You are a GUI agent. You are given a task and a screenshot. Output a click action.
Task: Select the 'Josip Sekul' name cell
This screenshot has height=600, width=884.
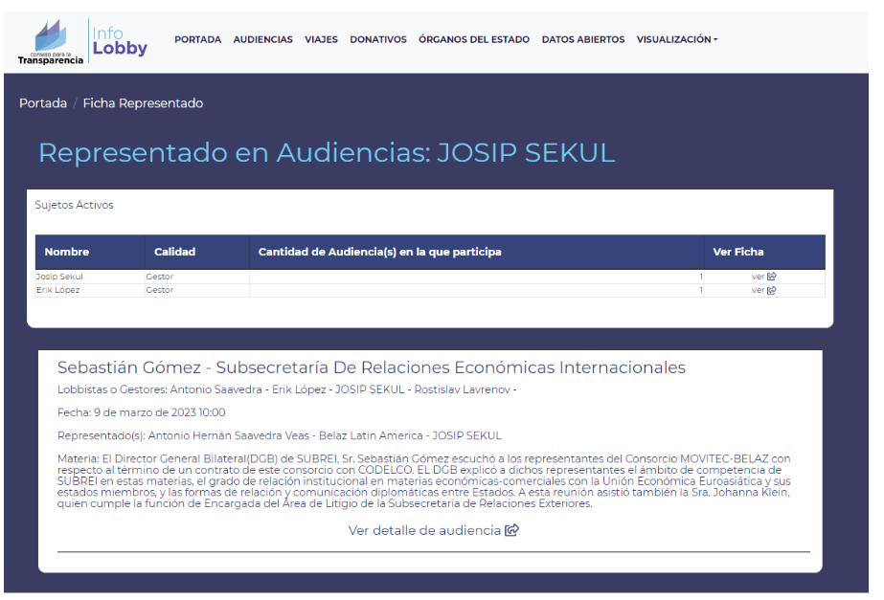[90, 277]
